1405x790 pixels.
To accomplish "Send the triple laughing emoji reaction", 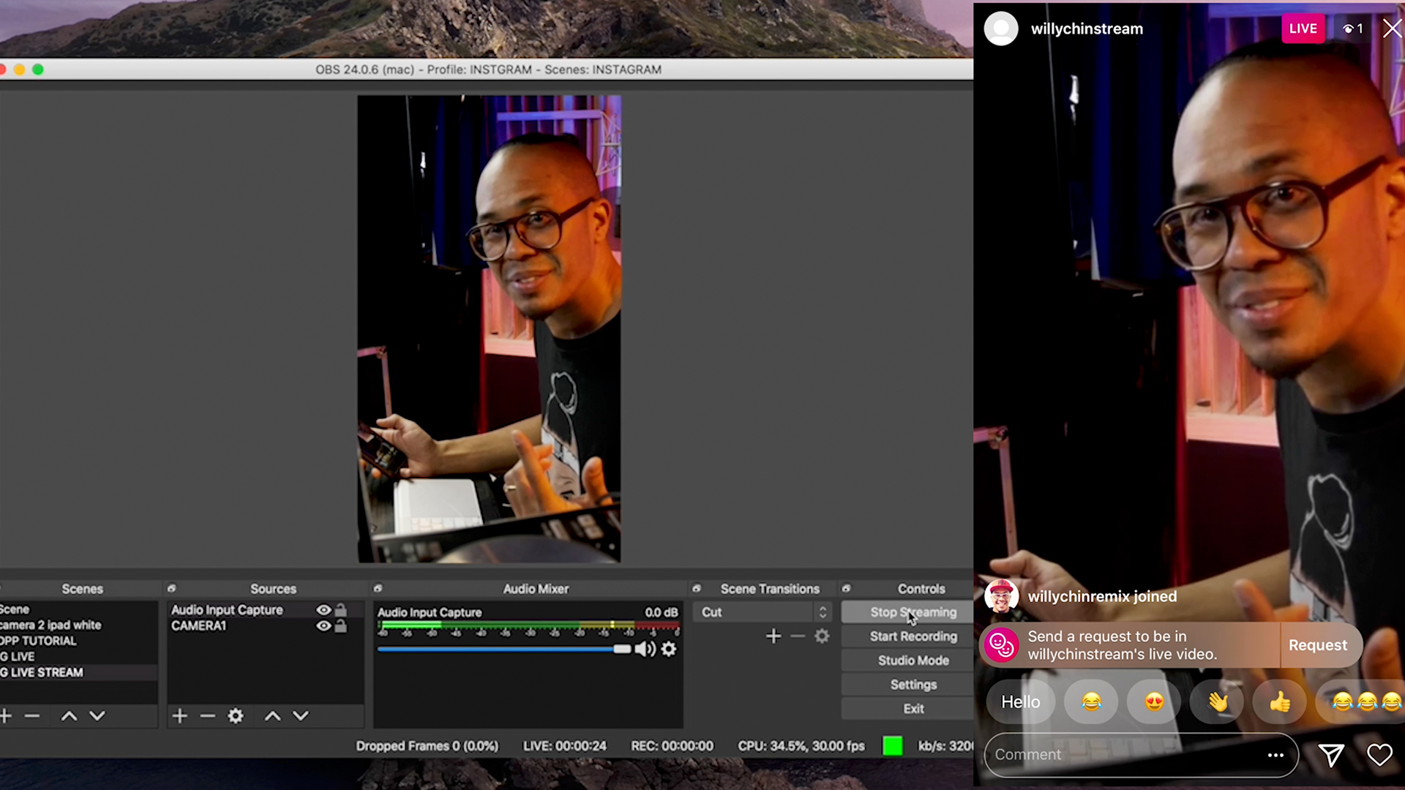I will coord(1361,702).
